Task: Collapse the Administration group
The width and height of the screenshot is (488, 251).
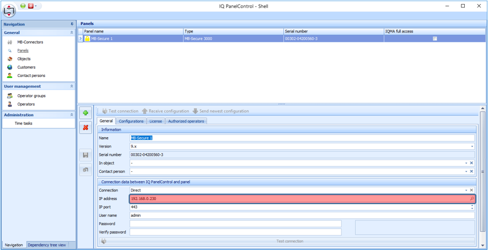Action: [x=72, y=115]
